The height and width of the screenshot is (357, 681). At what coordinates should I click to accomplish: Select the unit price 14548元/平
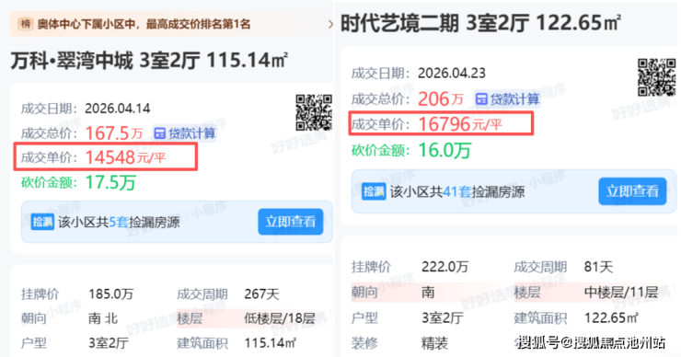[125, 157]
